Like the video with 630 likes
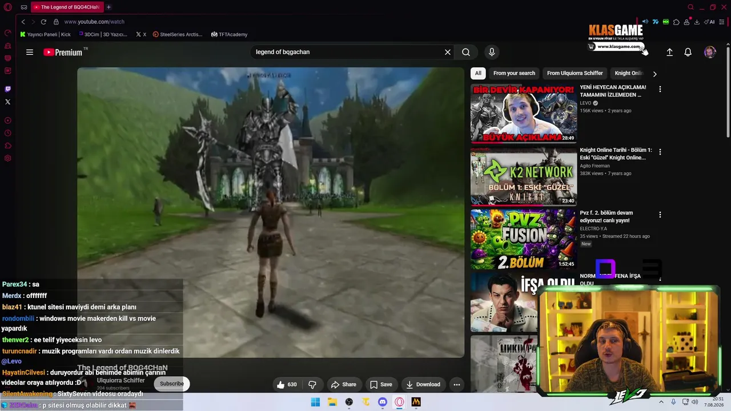This screenshot has width=731, height=411. click(x=287, y=385)
